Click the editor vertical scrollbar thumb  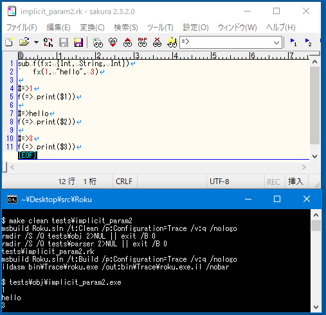pyautogui.click(x=314, y=105)
